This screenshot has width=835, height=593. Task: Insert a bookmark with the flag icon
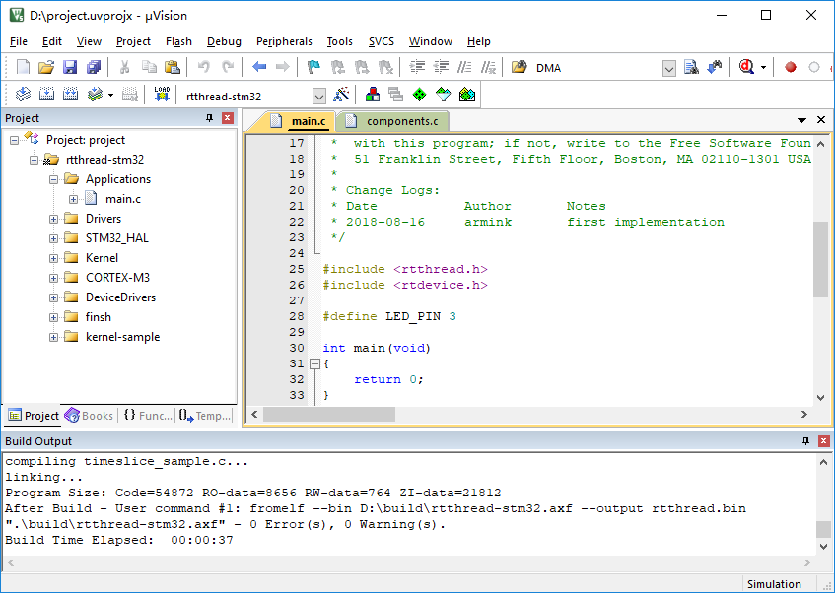click(x=313, y=67)
